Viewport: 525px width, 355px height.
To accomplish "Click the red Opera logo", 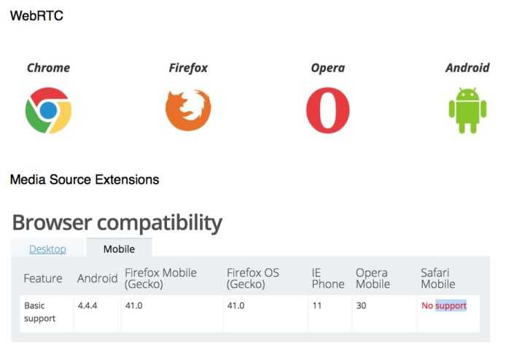I will tap(328, 110).
